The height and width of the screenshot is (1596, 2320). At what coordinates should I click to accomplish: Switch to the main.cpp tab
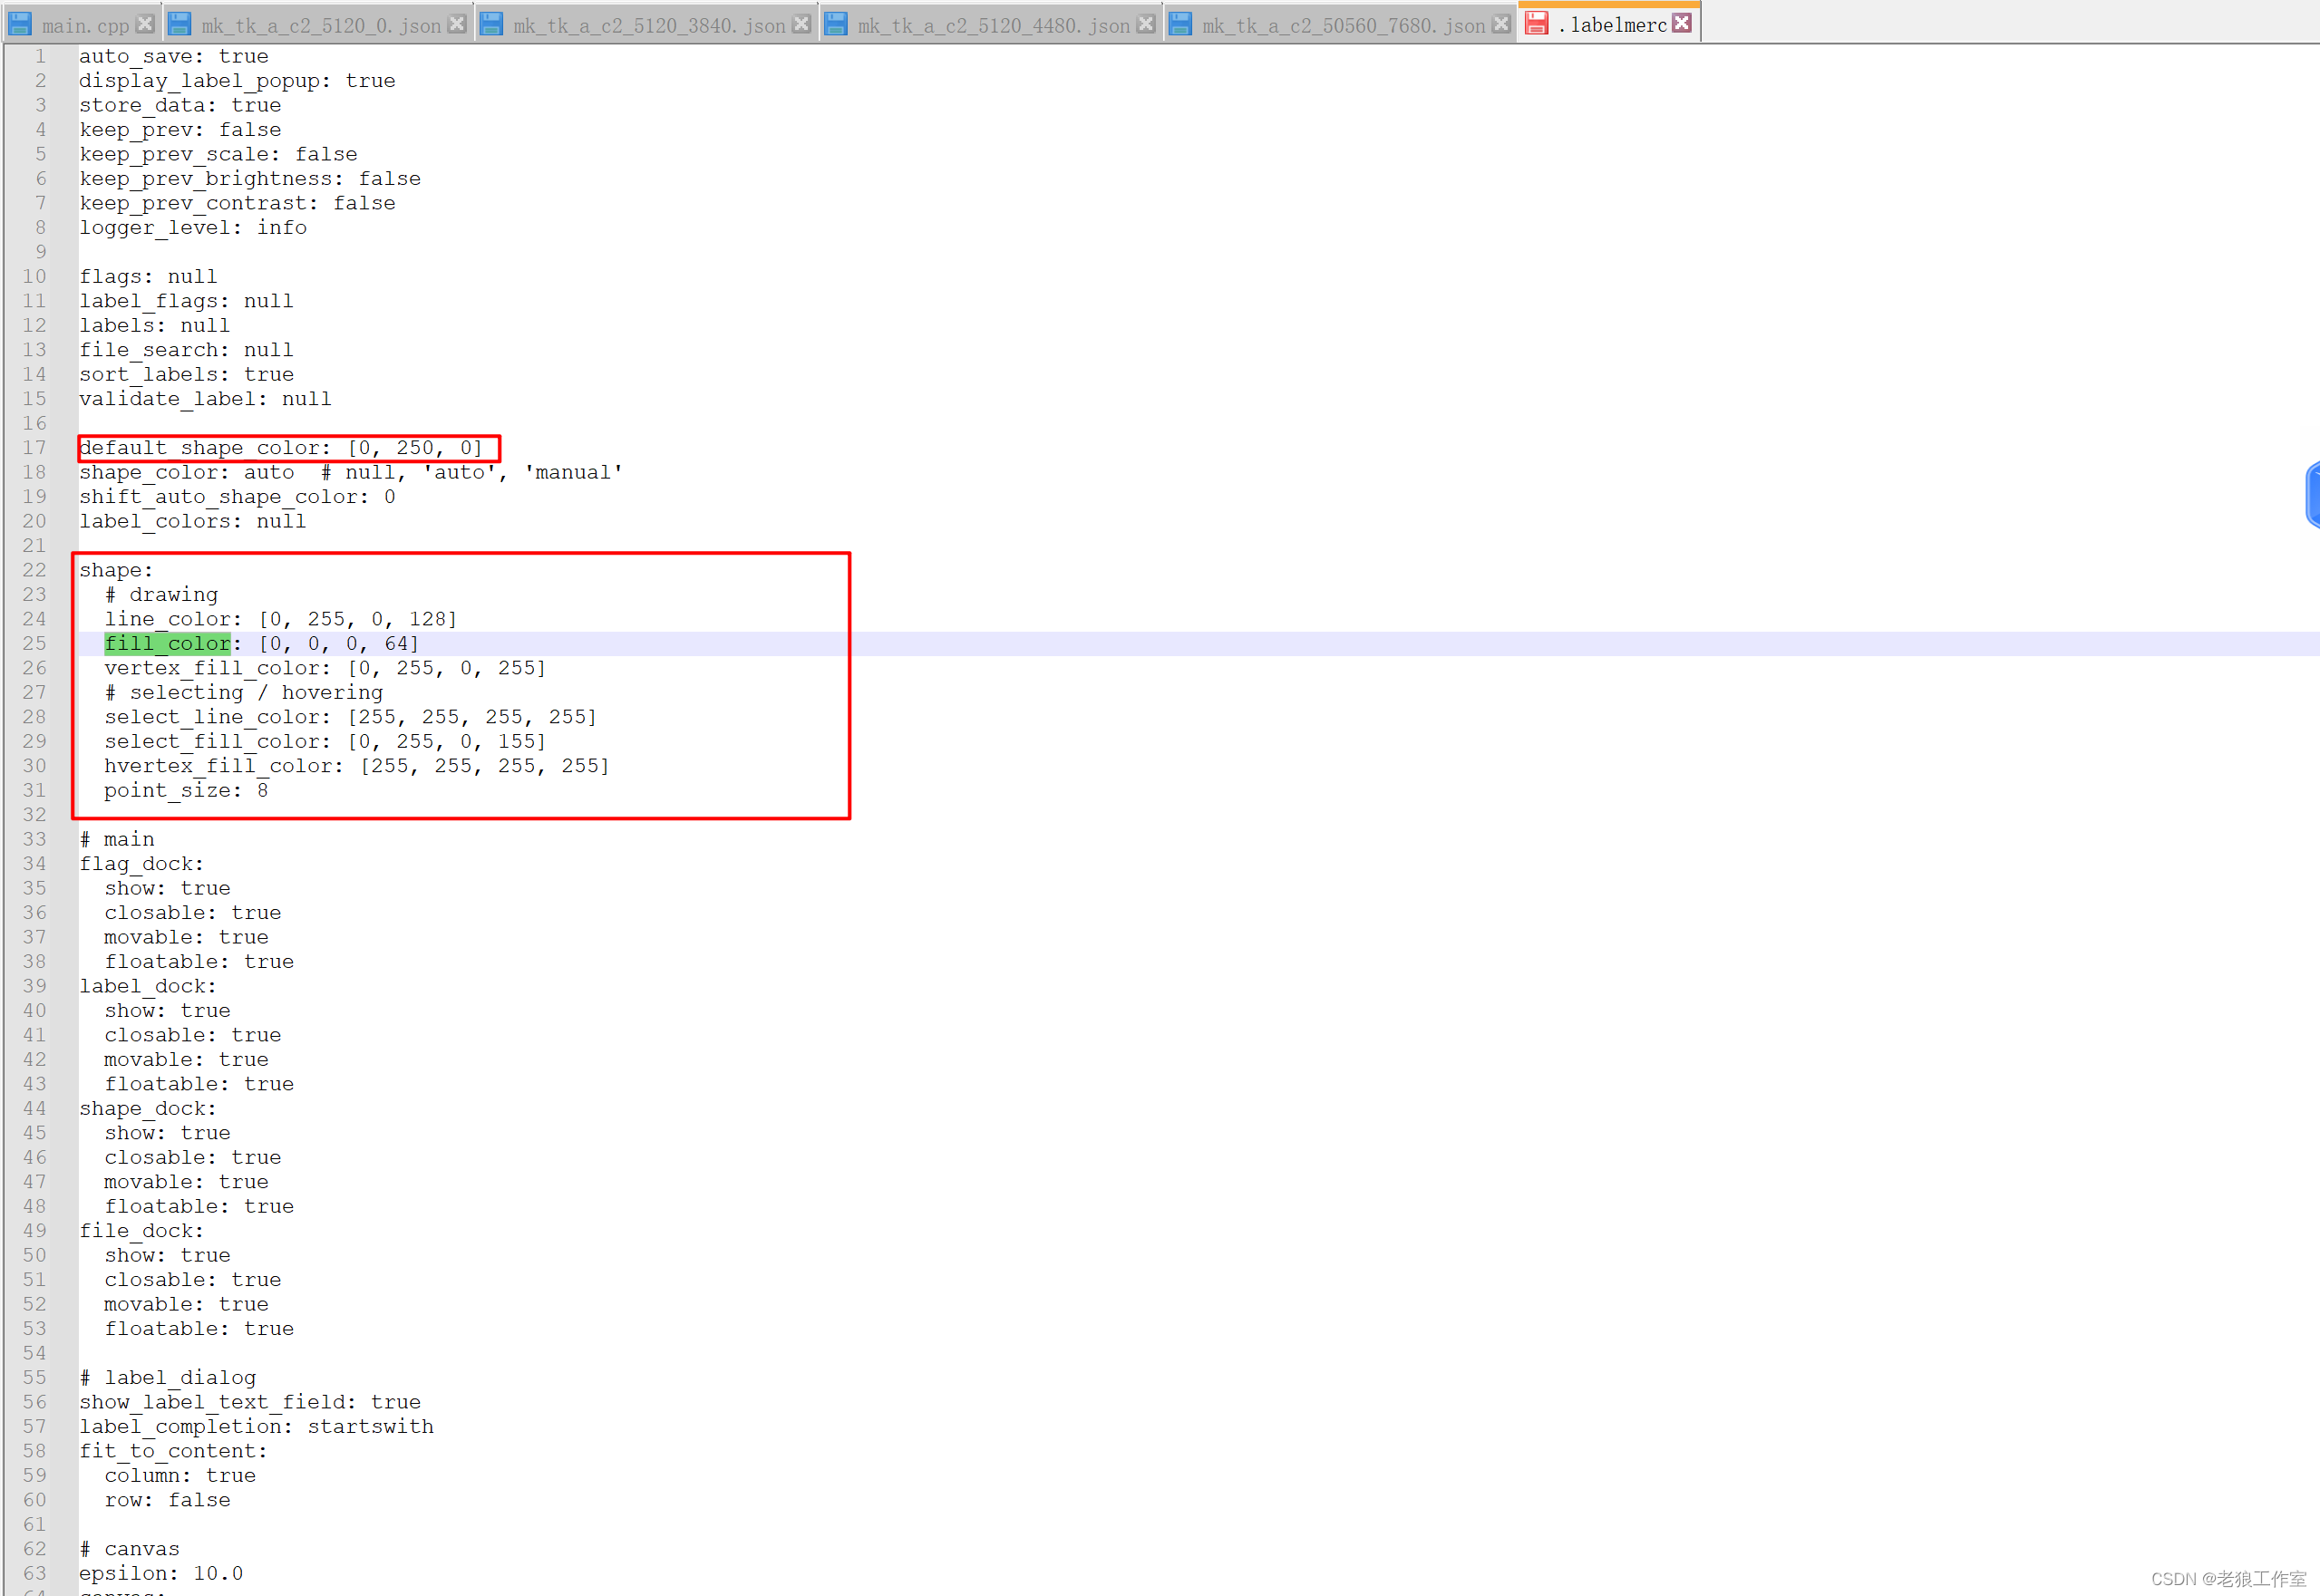(85, 25)
